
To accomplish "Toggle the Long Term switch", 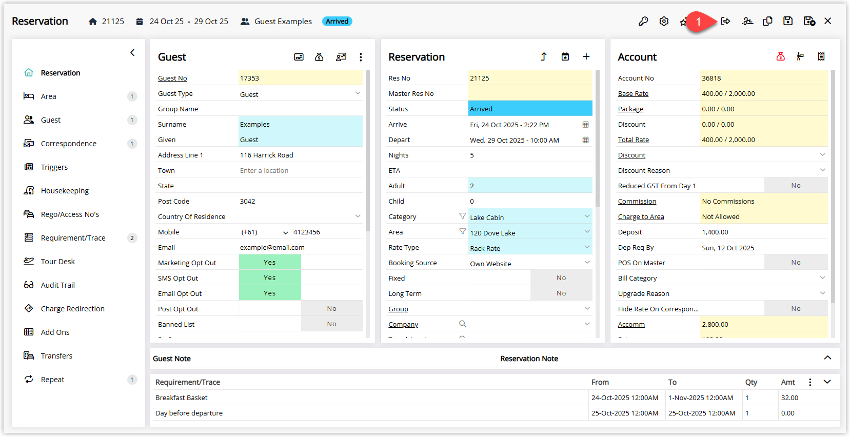I will click(x=561, y=293).
